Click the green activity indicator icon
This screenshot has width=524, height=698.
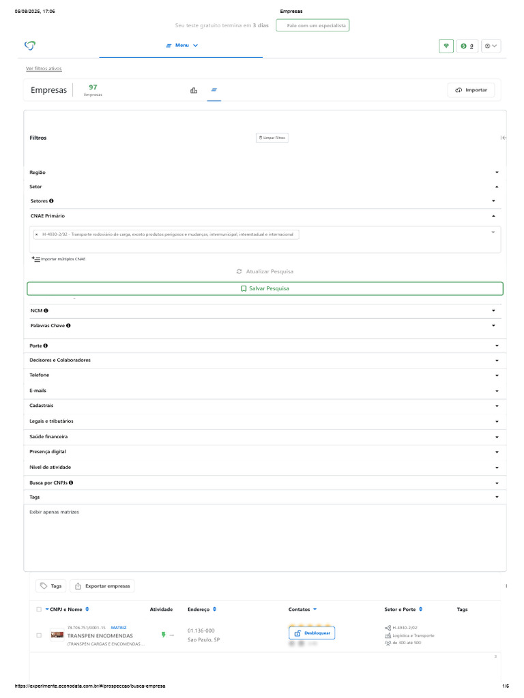point(163,635)
